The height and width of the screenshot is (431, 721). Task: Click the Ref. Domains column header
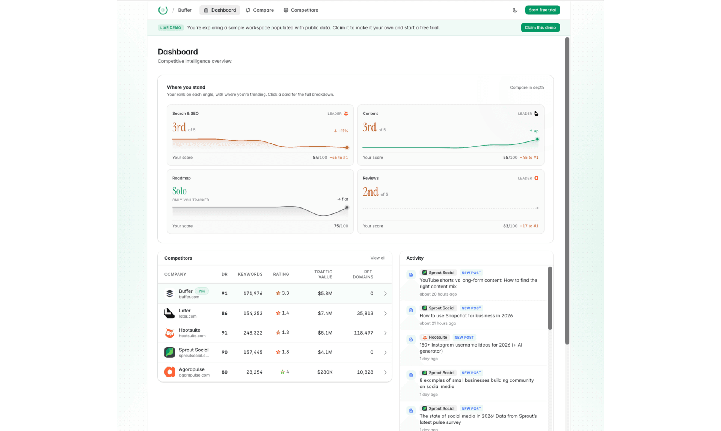tap(363, 274)
